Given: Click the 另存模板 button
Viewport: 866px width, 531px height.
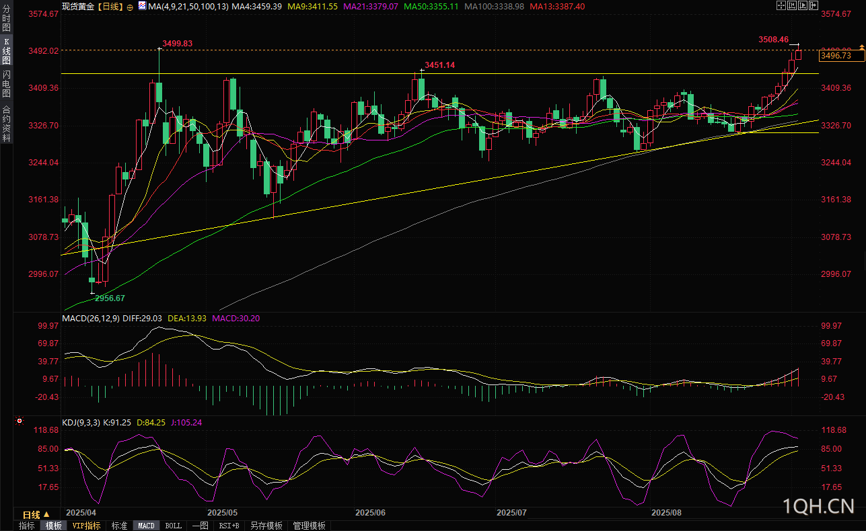Looking at the screenshot, I should [x=266, y=526].
